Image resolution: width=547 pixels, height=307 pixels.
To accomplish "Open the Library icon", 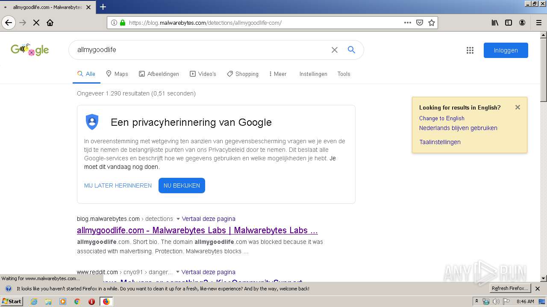I will coord(495,23).
